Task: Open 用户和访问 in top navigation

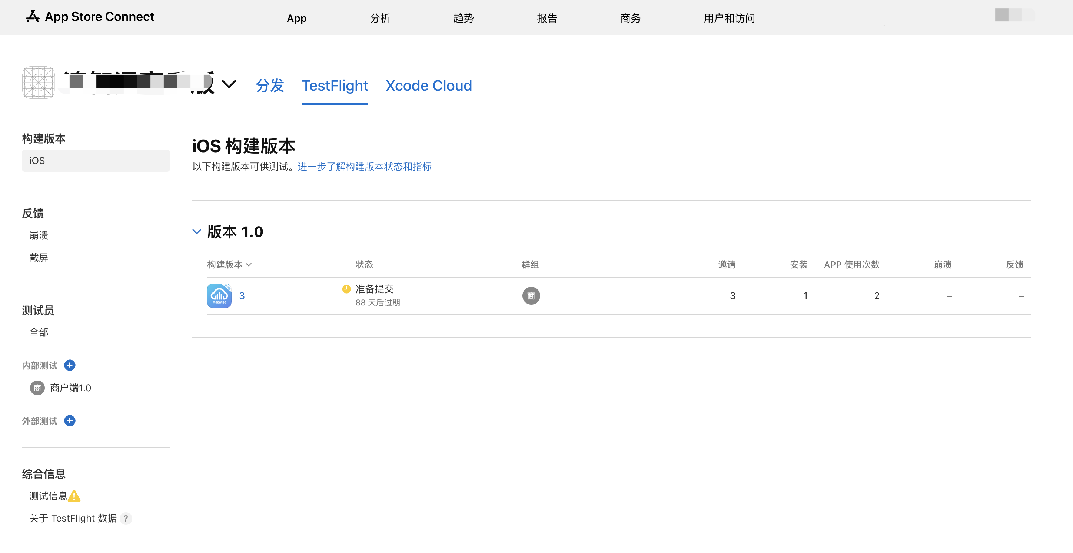Action: click(x=729, y=18)
